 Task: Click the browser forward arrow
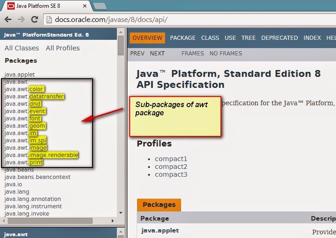click(21, 20)
